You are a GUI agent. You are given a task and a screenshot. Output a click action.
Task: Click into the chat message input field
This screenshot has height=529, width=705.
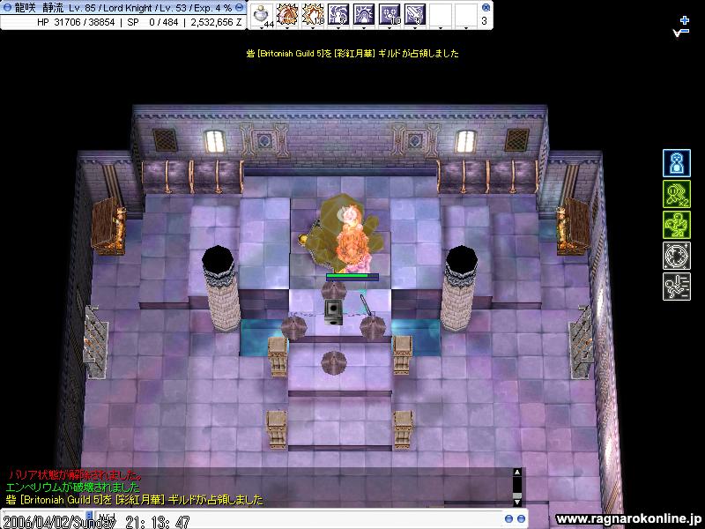pos(301,519)
